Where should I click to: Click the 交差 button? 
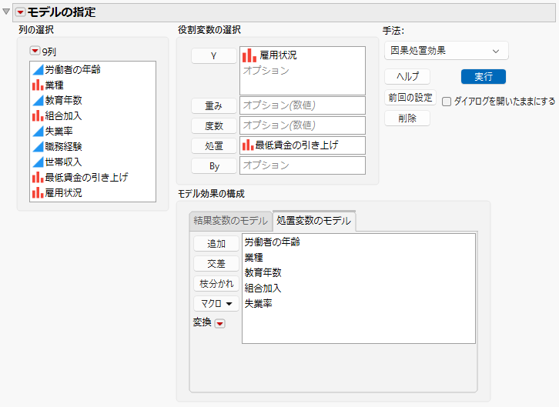click(216, 264)
